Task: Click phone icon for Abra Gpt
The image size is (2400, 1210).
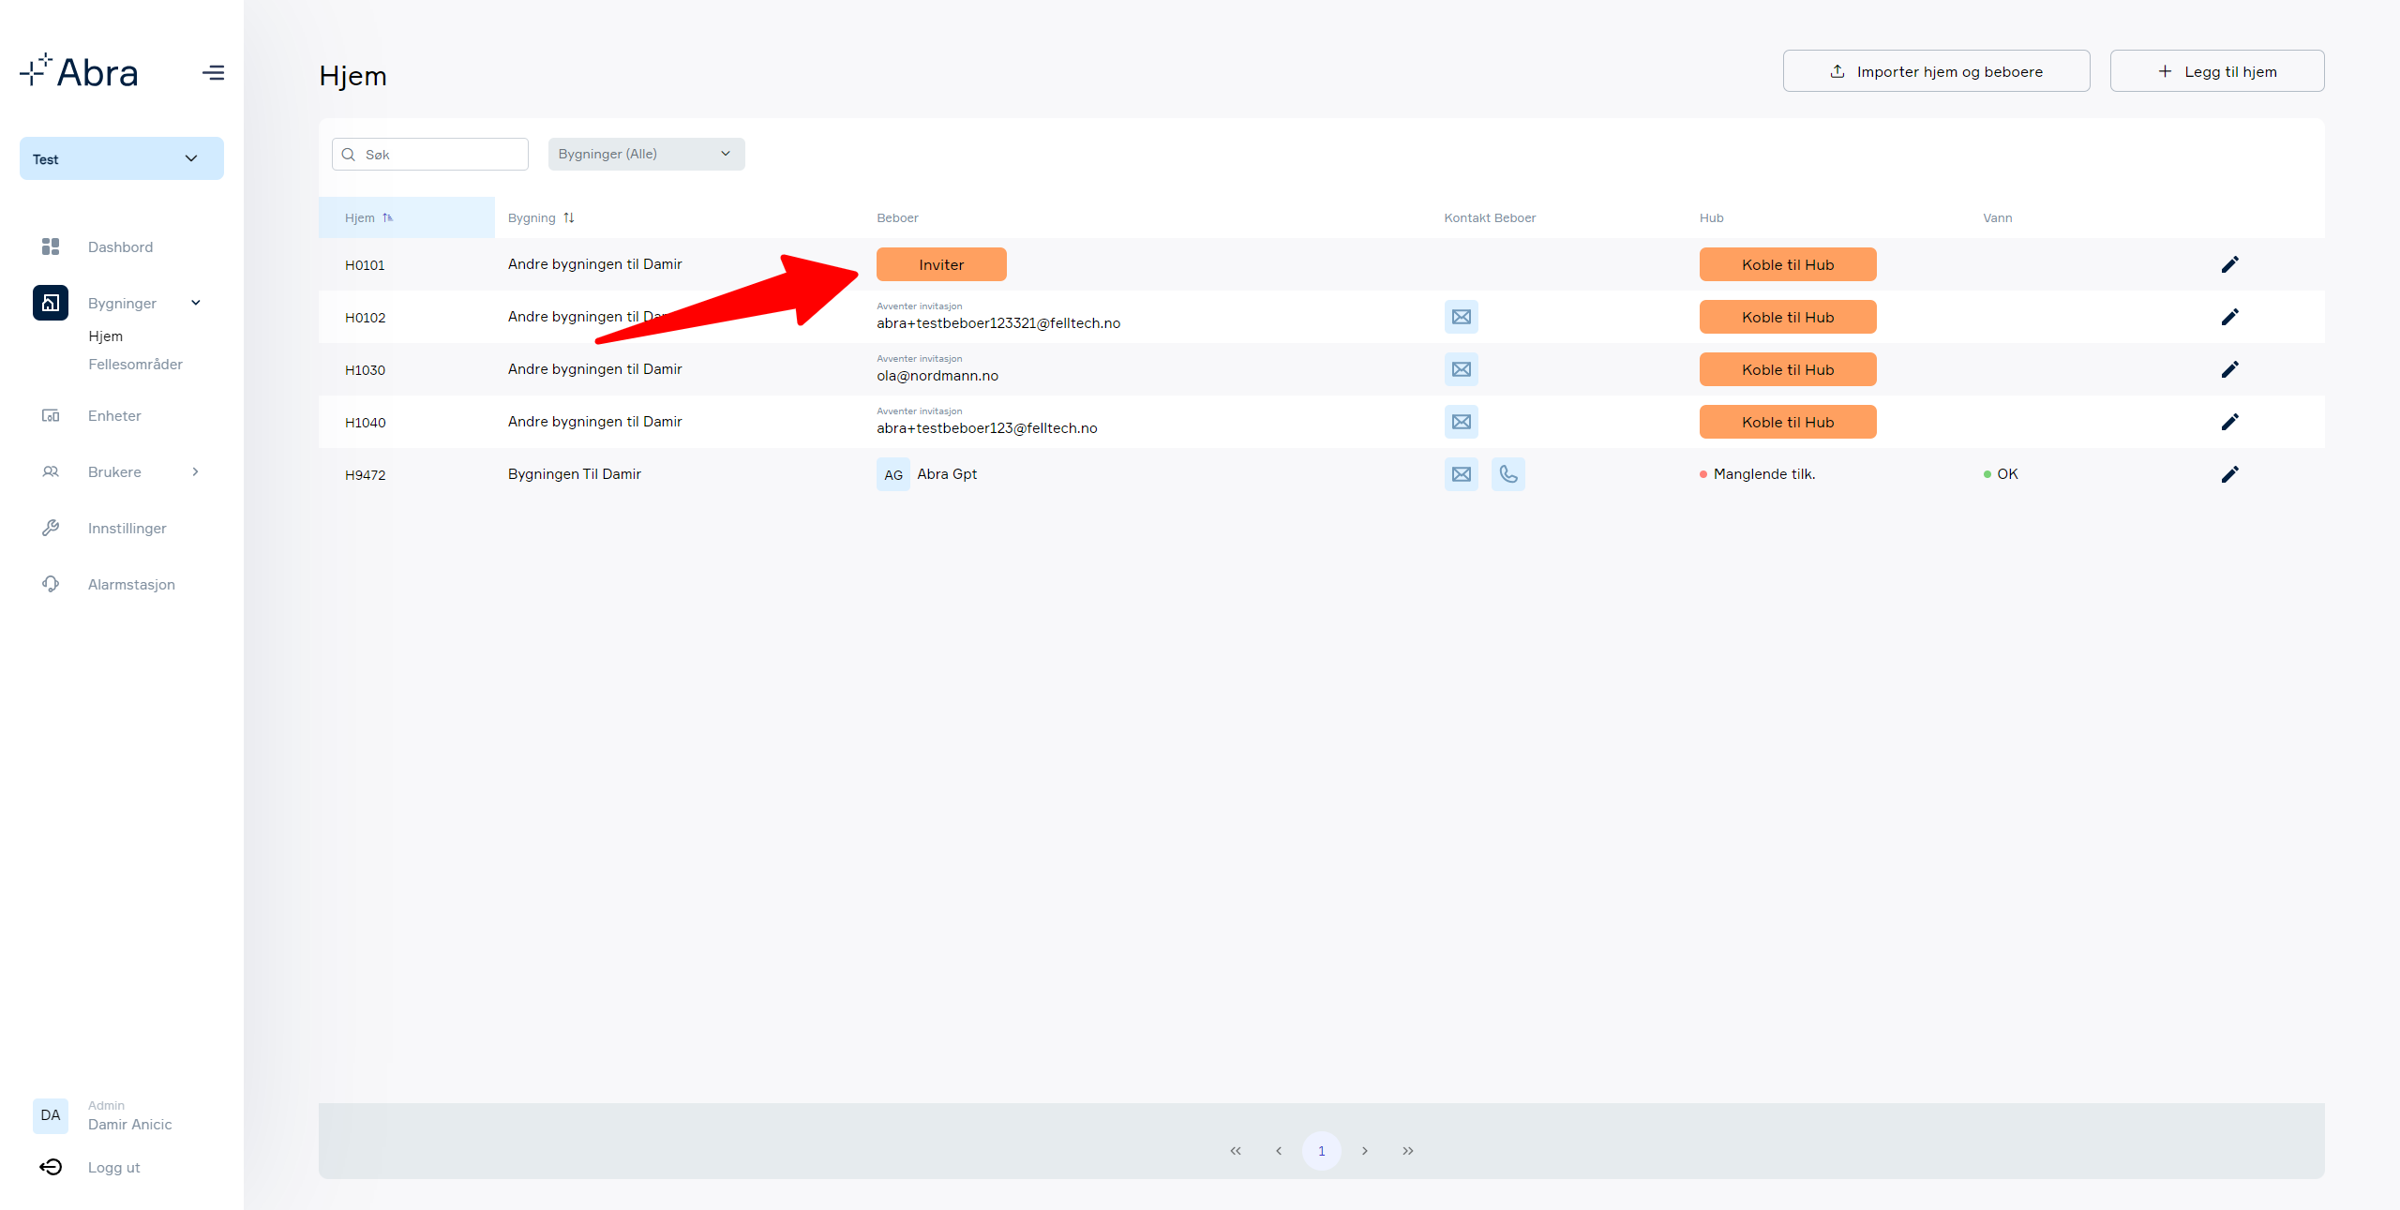Action: click(x=1507, y=474)
